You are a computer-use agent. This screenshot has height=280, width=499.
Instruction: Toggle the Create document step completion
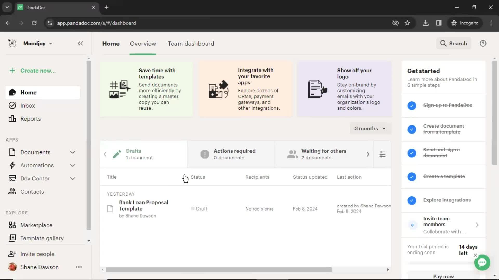412,129
